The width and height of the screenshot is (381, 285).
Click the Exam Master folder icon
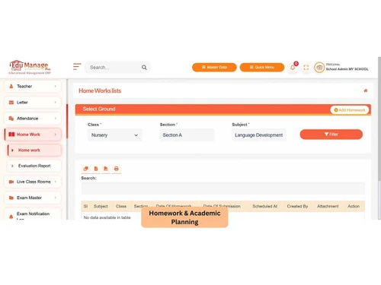[x=11, y=198]
